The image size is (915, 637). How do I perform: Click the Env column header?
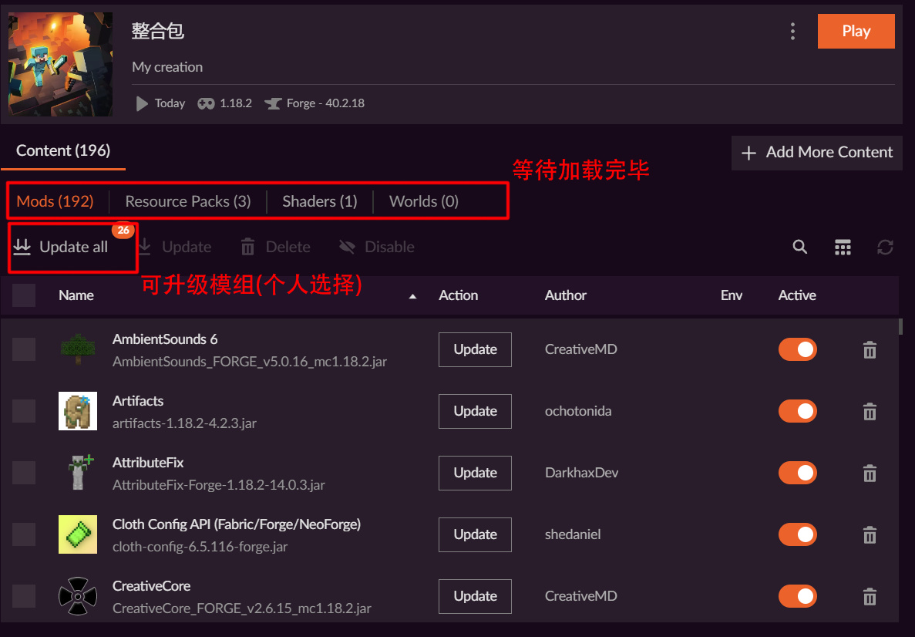coord(732,295)
